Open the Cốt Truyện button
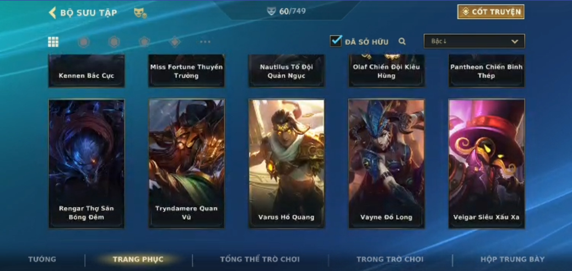The image size is (572, 271). [x=491, y=12]
